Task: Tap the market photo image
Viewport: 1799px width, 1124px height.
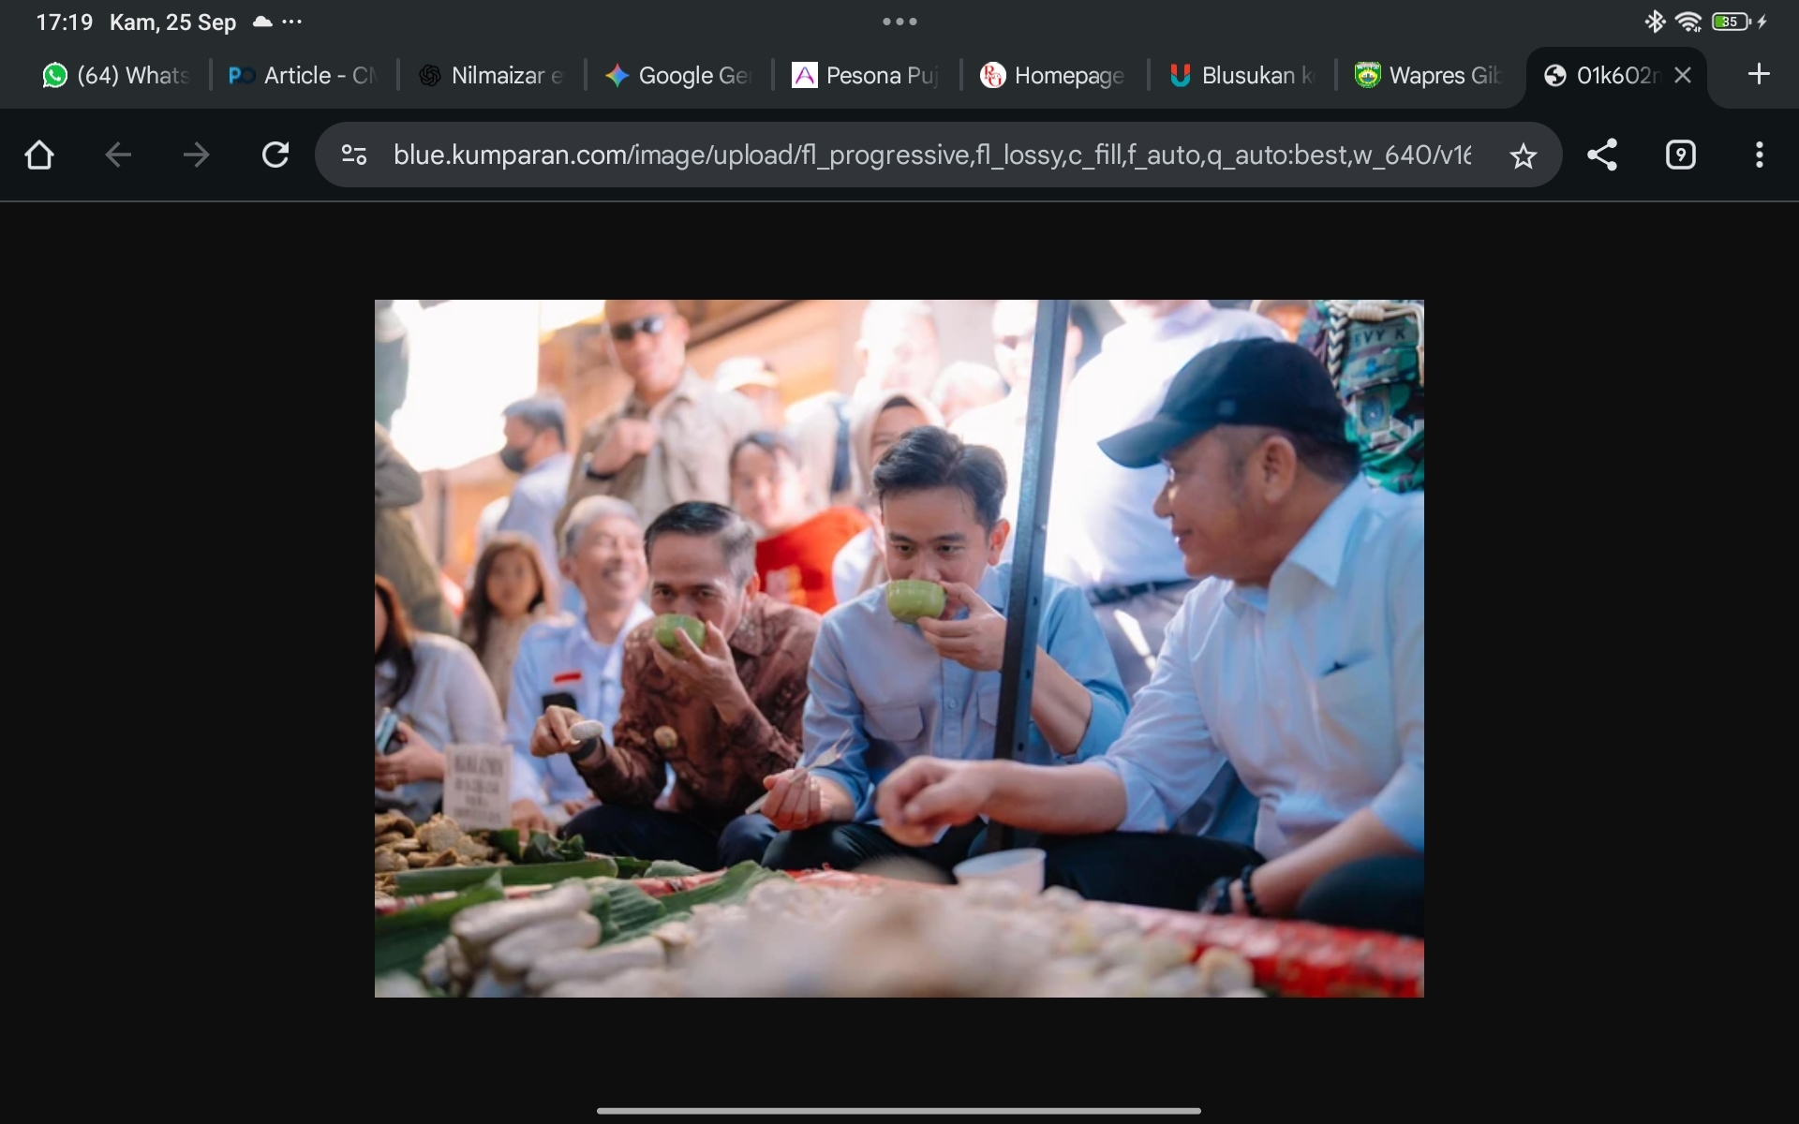Action: (899, 648)
